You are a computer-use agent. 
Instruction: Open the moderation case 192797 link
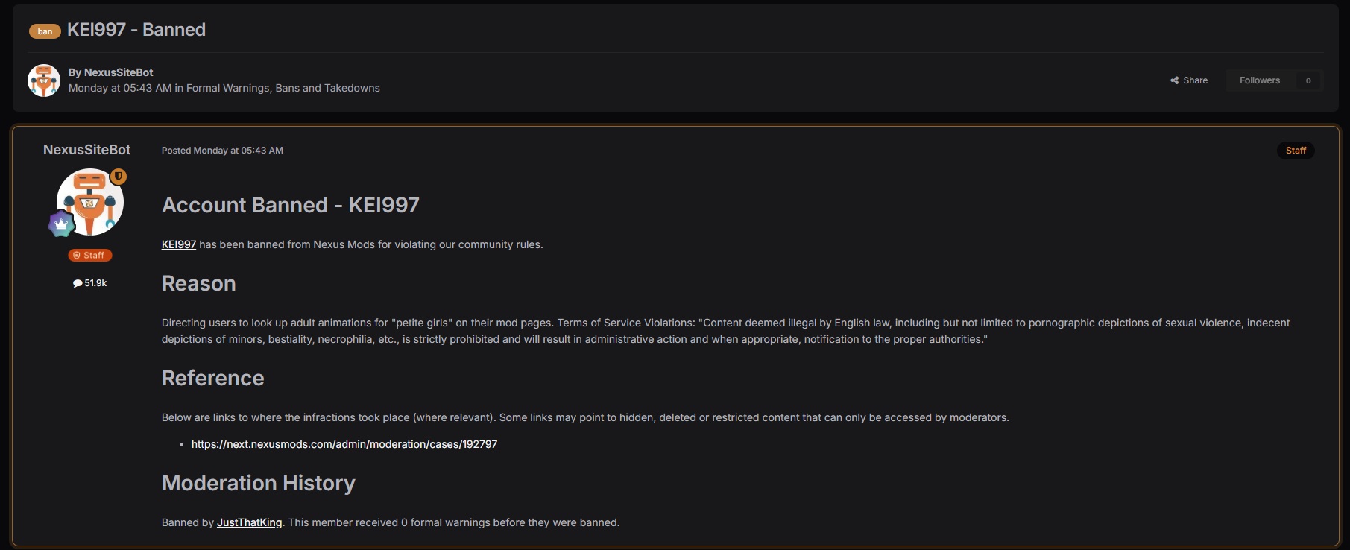tap(344, 444)
